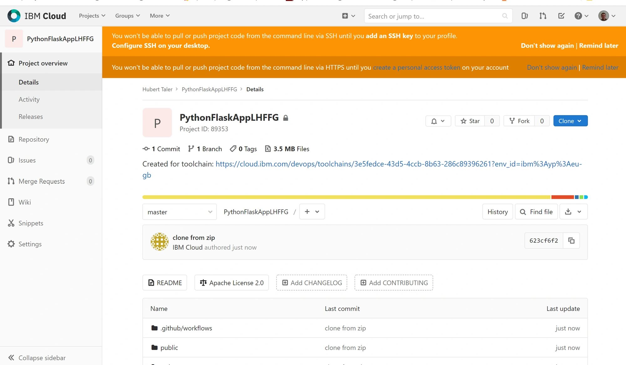Select Details in the sidebar
This screenshot has height=365, width=626.
click(29, 82)
